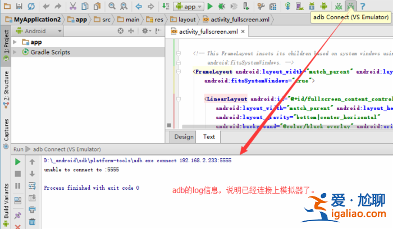Click the Paste clipboard icon

(97, 6)
